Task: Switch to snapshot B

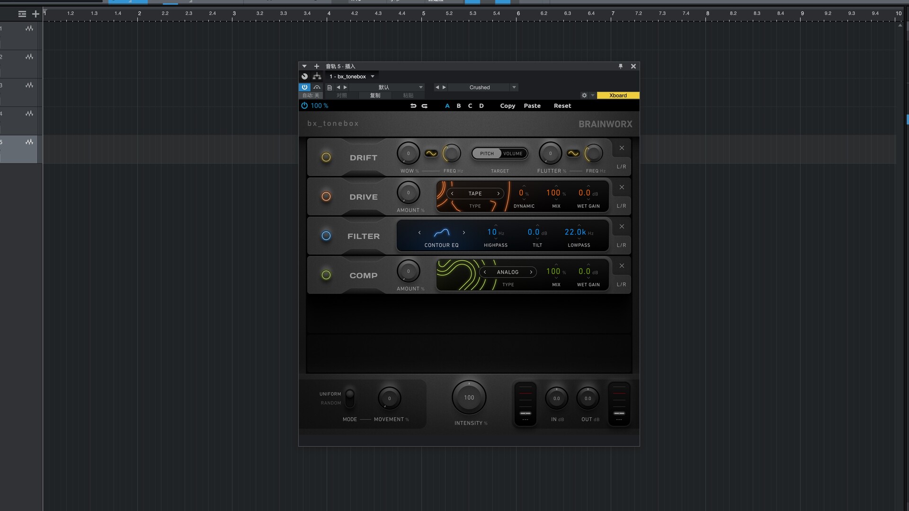Action: pyautogui.click(x=458, y=106)
